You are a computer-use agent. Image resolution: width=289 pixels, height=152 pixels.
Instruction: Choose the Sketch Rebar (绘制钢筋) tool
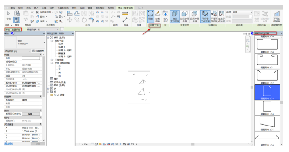pos(158,17)
